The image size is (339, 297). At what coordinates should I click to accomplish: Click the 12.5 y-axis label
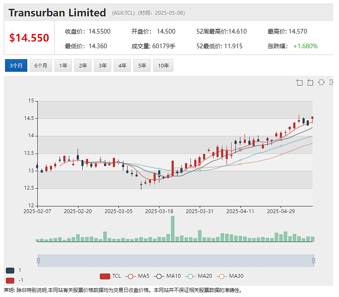tap(29, 188)
